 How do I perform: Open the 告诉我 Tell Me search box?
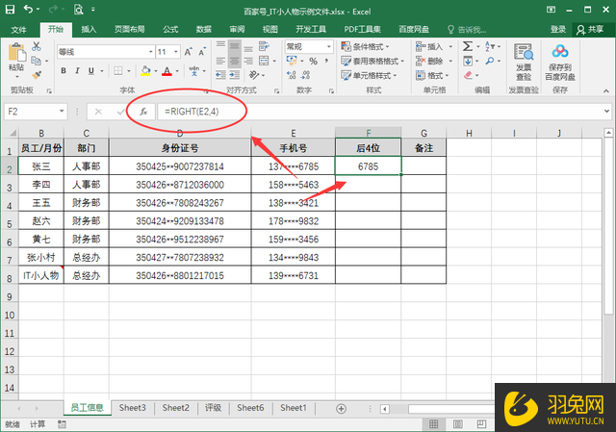click(x=467, y=30)
